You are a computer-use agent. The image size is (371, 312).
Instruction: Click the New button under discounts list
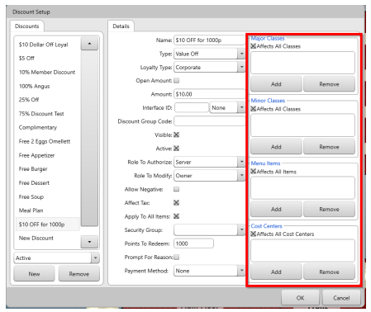point(34,274)
